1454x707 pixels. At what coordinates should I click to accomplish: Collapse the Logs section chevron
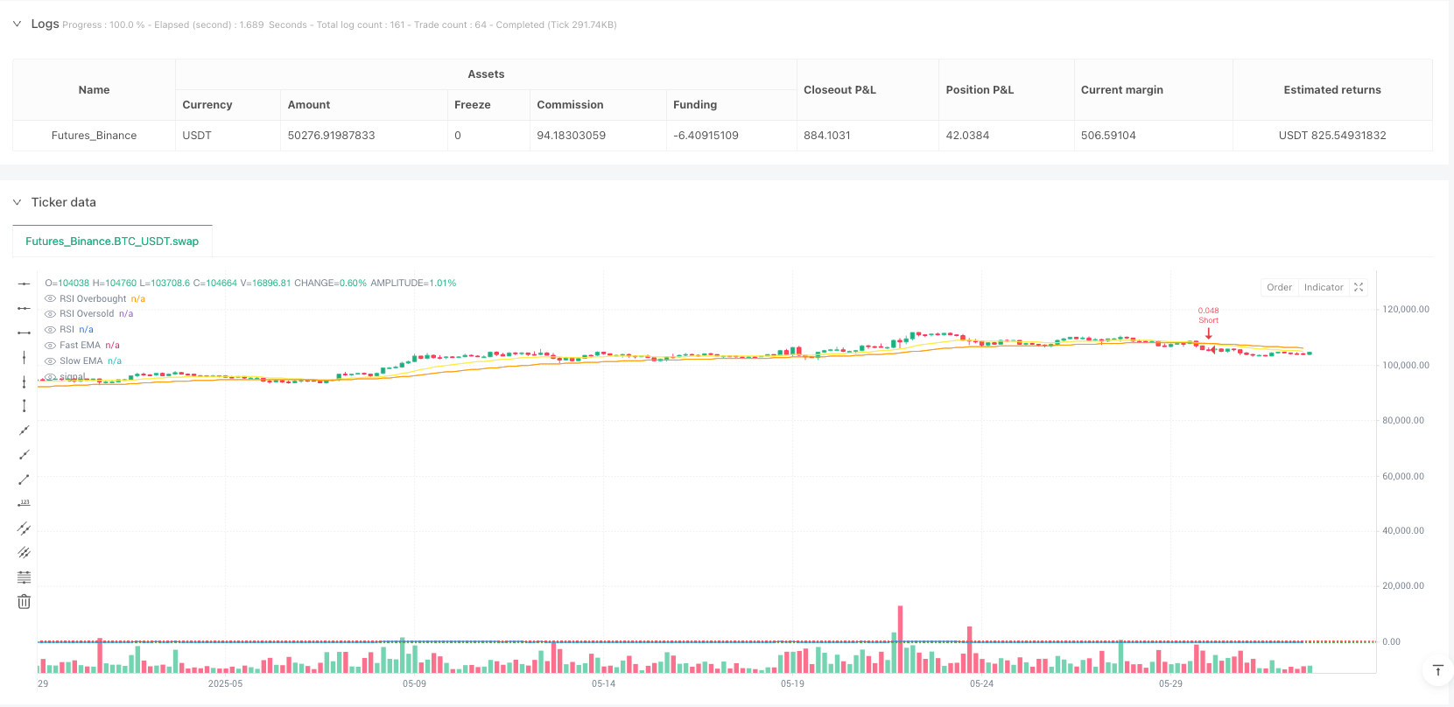pyautogui.click(x=17, y=24)
